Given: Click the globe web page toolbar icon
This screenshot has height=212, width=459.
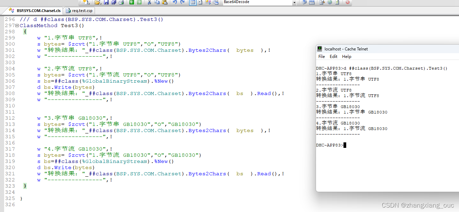Looking at the screenshot, I should (x=330, y=2).
